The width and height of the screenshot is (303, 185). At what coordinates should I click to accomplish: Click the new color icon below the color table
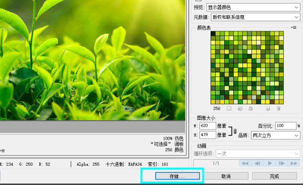(268, 108)
